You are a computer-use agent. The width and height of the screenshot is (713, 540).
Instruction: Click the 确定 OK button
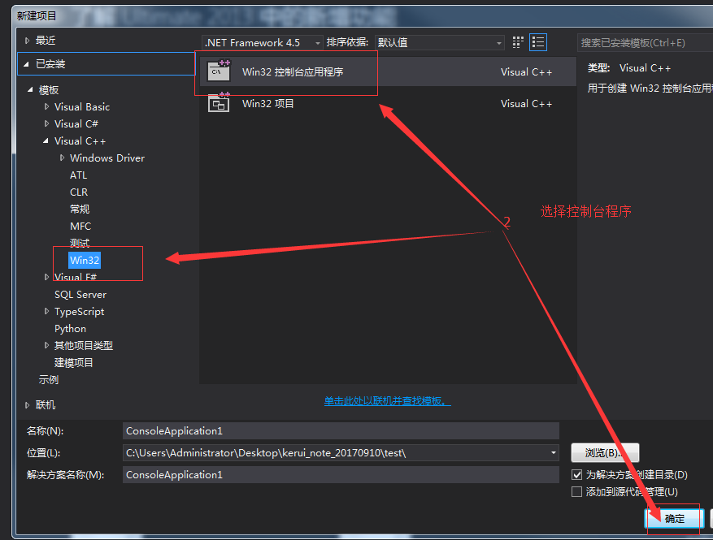coord(674,518)
